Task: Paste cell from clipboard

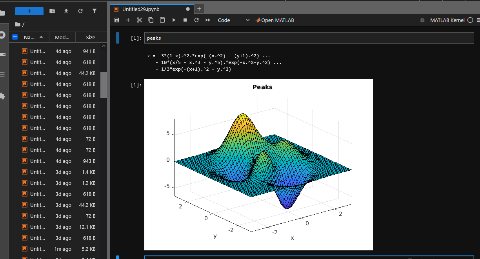Action: [162, 20]
